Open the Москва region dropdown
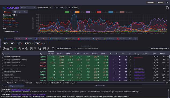 (28, 8)
